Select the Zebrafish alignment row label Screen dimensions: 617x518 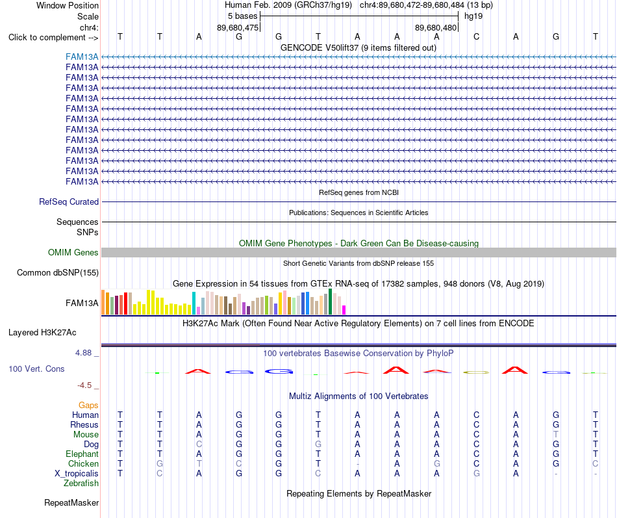pyautogui.click(x=81, y=483)
